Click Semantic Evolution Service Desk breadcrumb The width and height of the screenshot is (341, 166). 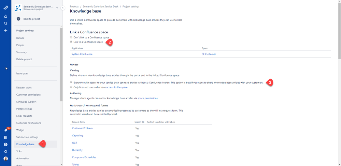[100, 6]
